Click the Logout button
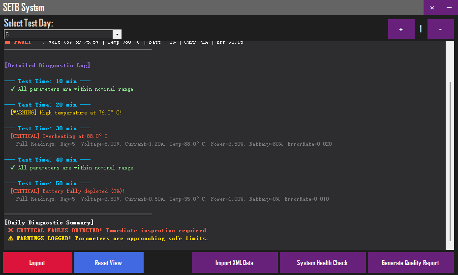 (37, 262)
